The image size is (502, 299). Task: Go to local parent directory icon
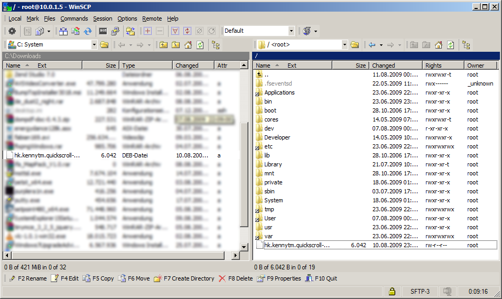pyautogui.click(x=164, y=45)
